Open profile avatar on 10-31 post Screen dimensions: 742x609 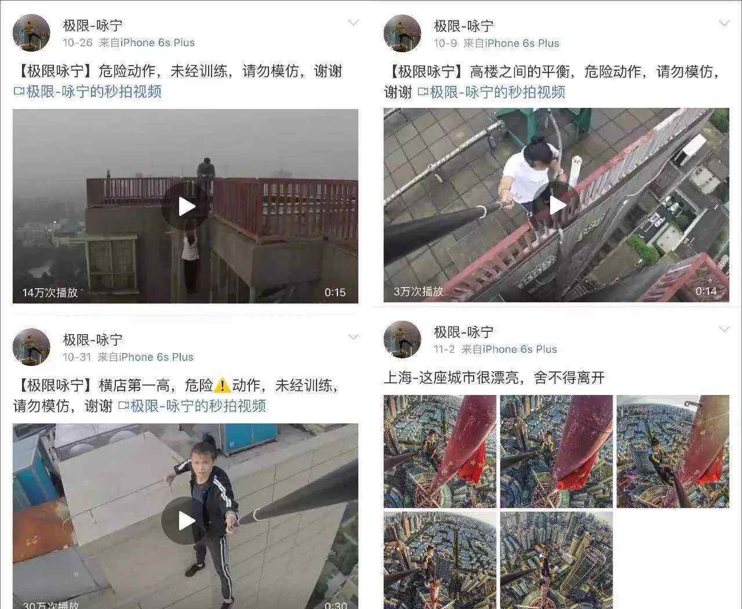(31, 347)
